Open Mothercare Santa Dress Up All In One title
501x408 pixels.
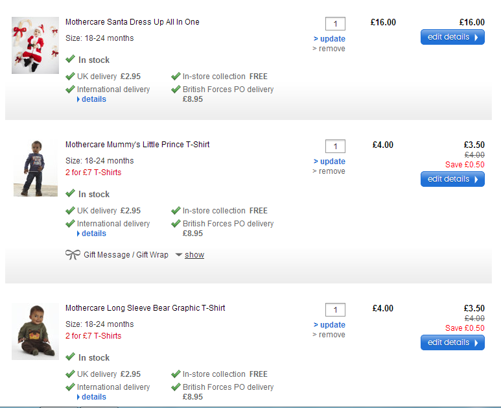132,22
